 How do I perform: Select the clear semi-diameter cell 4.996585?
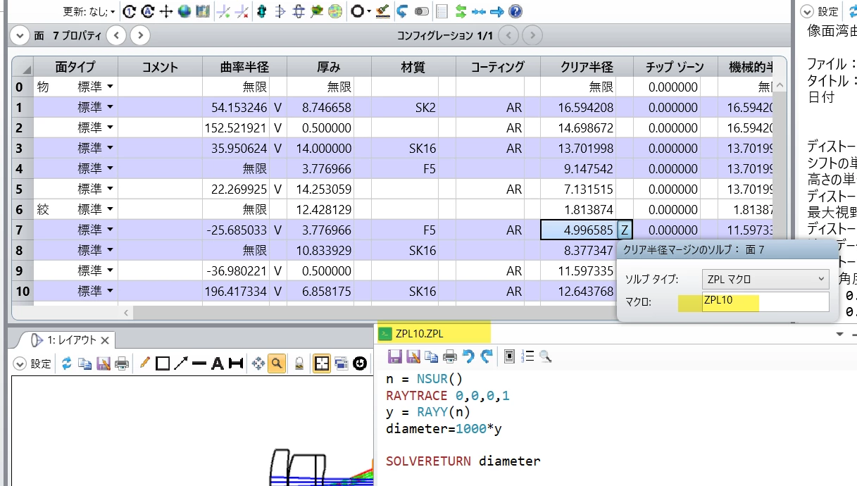tap(578, 230)
